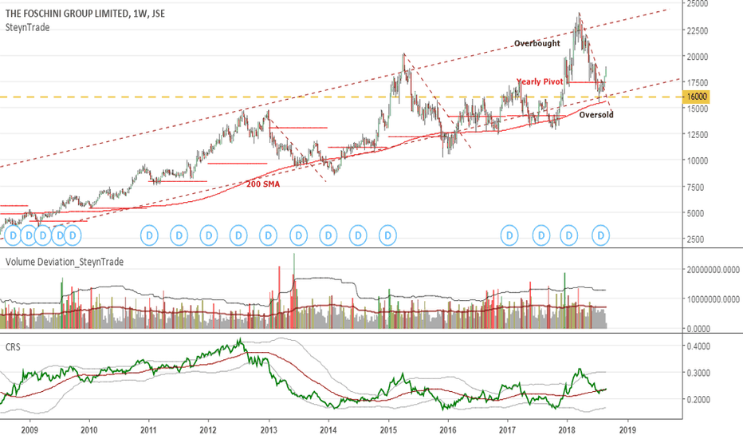Click the 0.2000 CRS axis label
The image size is (743, 439).
click(698, 400)
